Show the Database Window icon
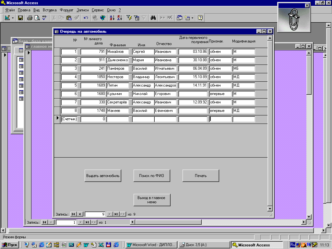332x249 pixels. pyautogui.click(x=179, y=18)
